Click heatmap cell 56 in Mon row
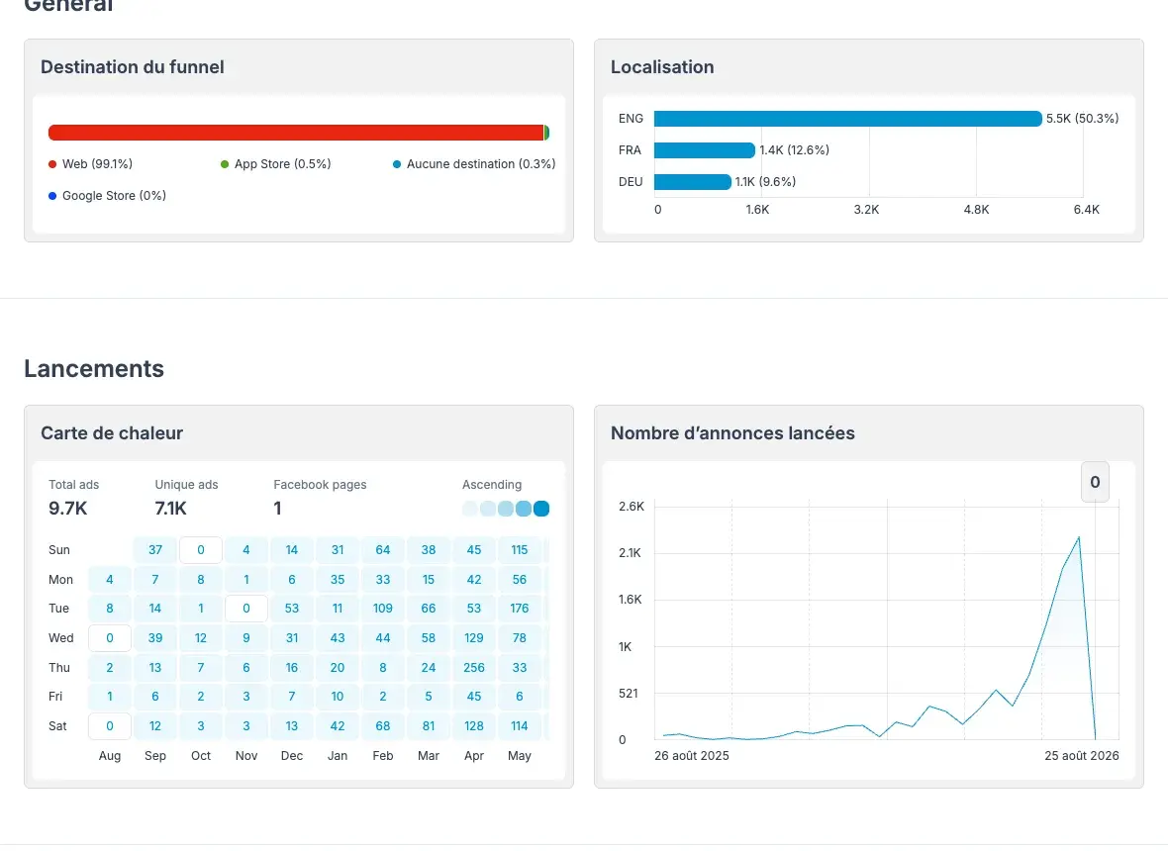Screen dimensions: 1168x851 pyautogui.click(x=520, y=579)
